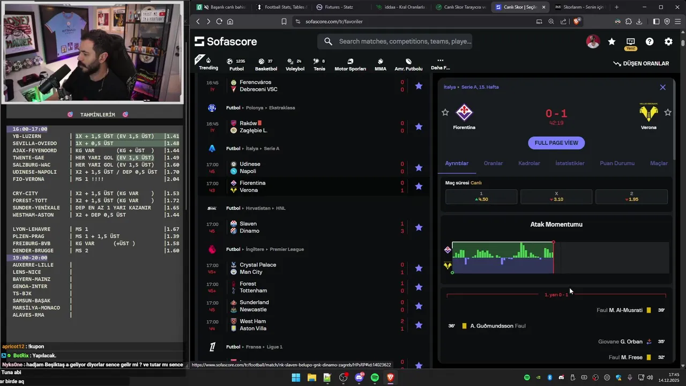686x386 pixels.
Task: Toggle the browser sidebar panel
Action: pos(657,21)
